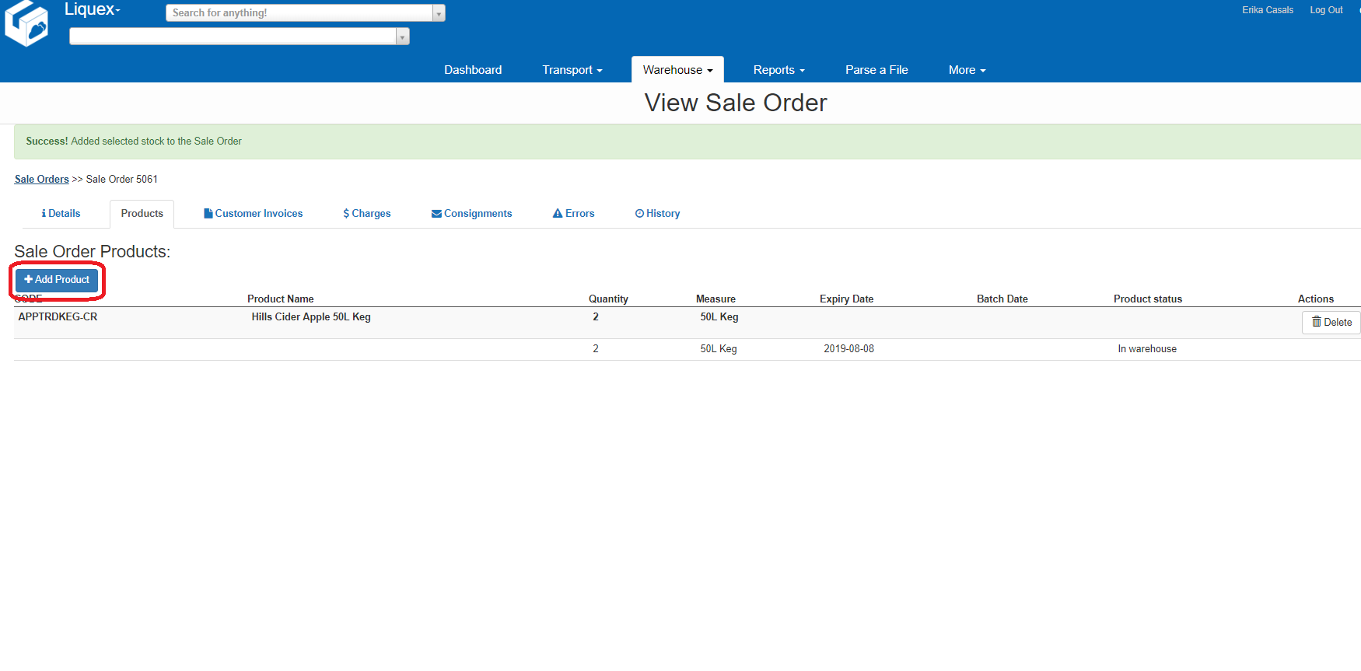The width and height of the screenshot is (1361, 671).
Task: Open the Customer Invoices tab
Action: (253, 214)
